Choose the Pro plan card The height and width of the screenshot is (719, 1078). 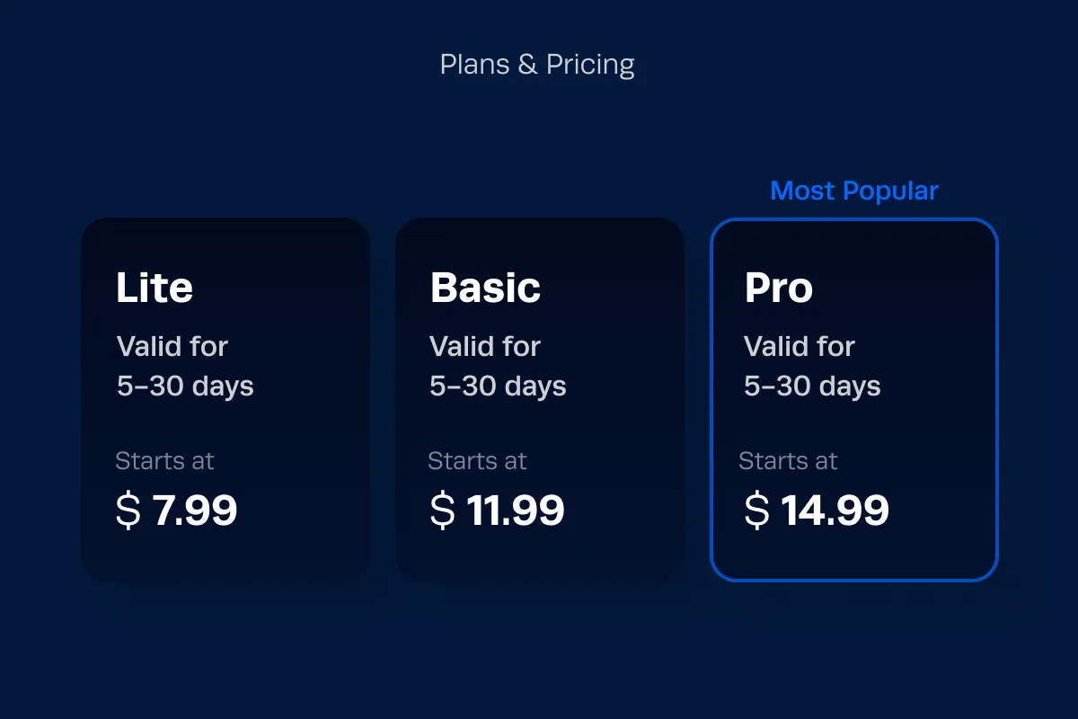[854, 400]
